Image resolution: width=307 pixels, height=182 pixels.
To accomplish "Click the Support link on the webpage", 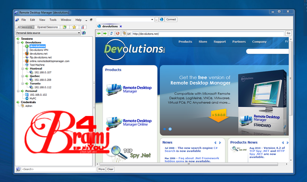I will tap(219, 42).
